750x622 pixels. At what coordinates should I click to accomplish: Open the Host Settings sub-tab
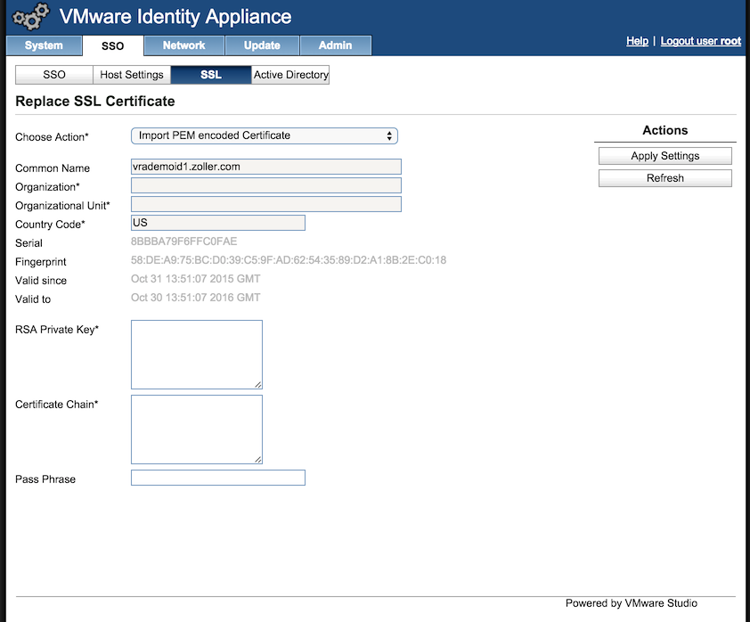pyautogui.click(x=132, y=75)
